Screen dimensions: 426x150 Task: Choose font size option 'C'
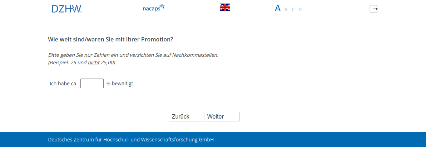tap(293, 10)
